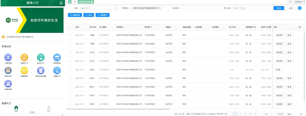
Task: Open the 垃圾点位采集 app icon
Action: (41, 71)
